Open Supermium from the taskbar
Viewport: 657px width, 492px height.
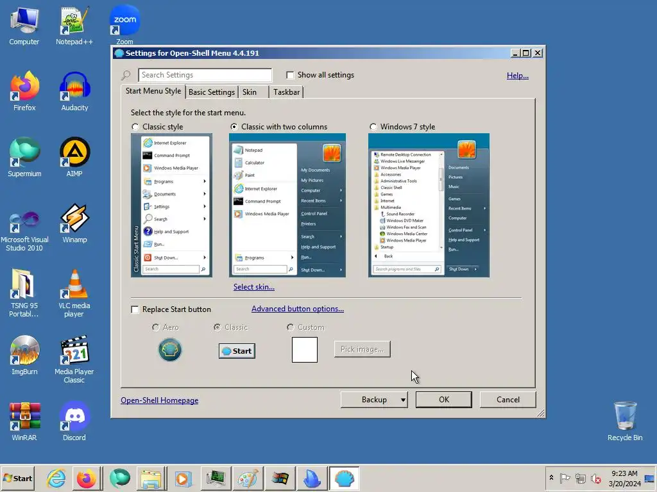click(x=120, y=478)
